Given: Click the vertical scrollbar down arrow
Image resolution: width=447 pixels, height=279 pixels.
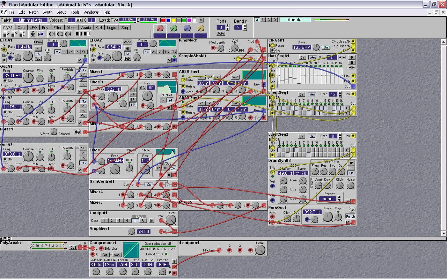Looking at the screenshot, I should point(444,233).
